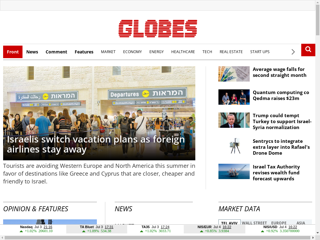The height and width of the screenshot is (240, 320).
Task: Click the TA35 17:24 time link
Action: 165,227
